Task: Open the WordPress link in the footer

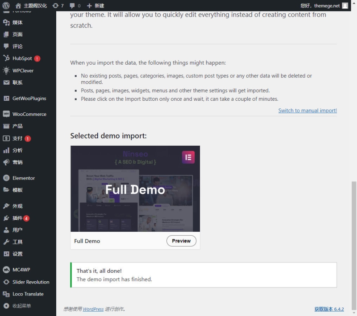Action: tap(93, 309)
